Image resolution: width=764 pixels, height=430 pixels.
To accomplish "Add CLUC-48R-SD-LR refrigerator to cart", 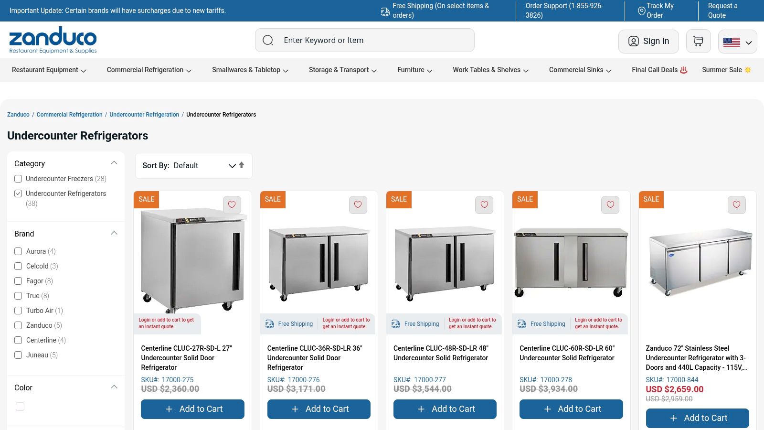I will (x=445, y=409).
